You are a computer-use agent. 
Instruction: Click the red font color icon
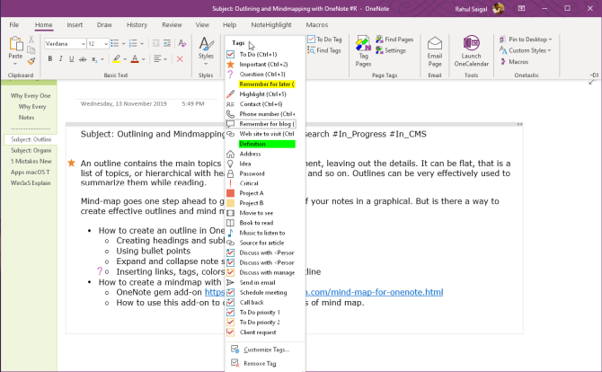pos(135,58)
